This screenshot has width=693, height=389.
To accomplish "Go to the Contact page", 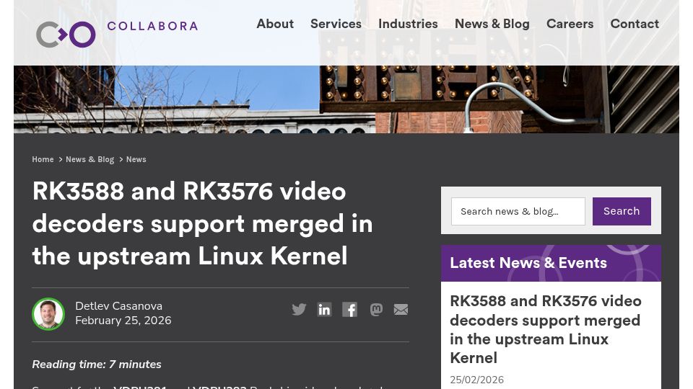I will pos(635,24).
